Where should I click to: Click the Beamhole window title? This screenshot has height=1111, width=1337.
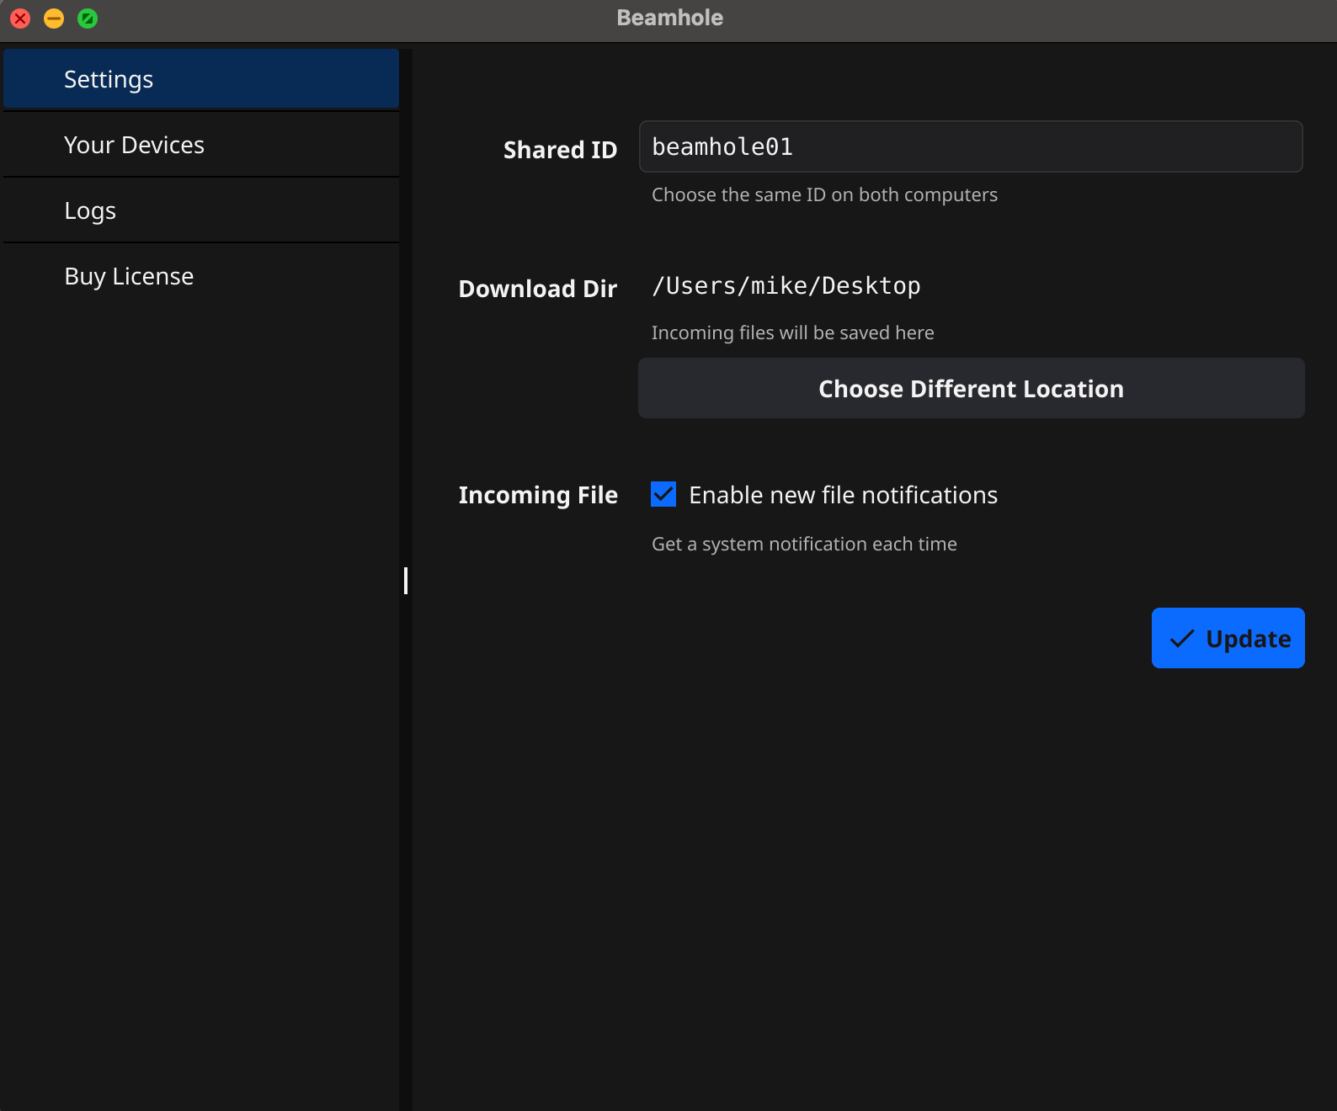pyautogui.click(x=669, y=18)
